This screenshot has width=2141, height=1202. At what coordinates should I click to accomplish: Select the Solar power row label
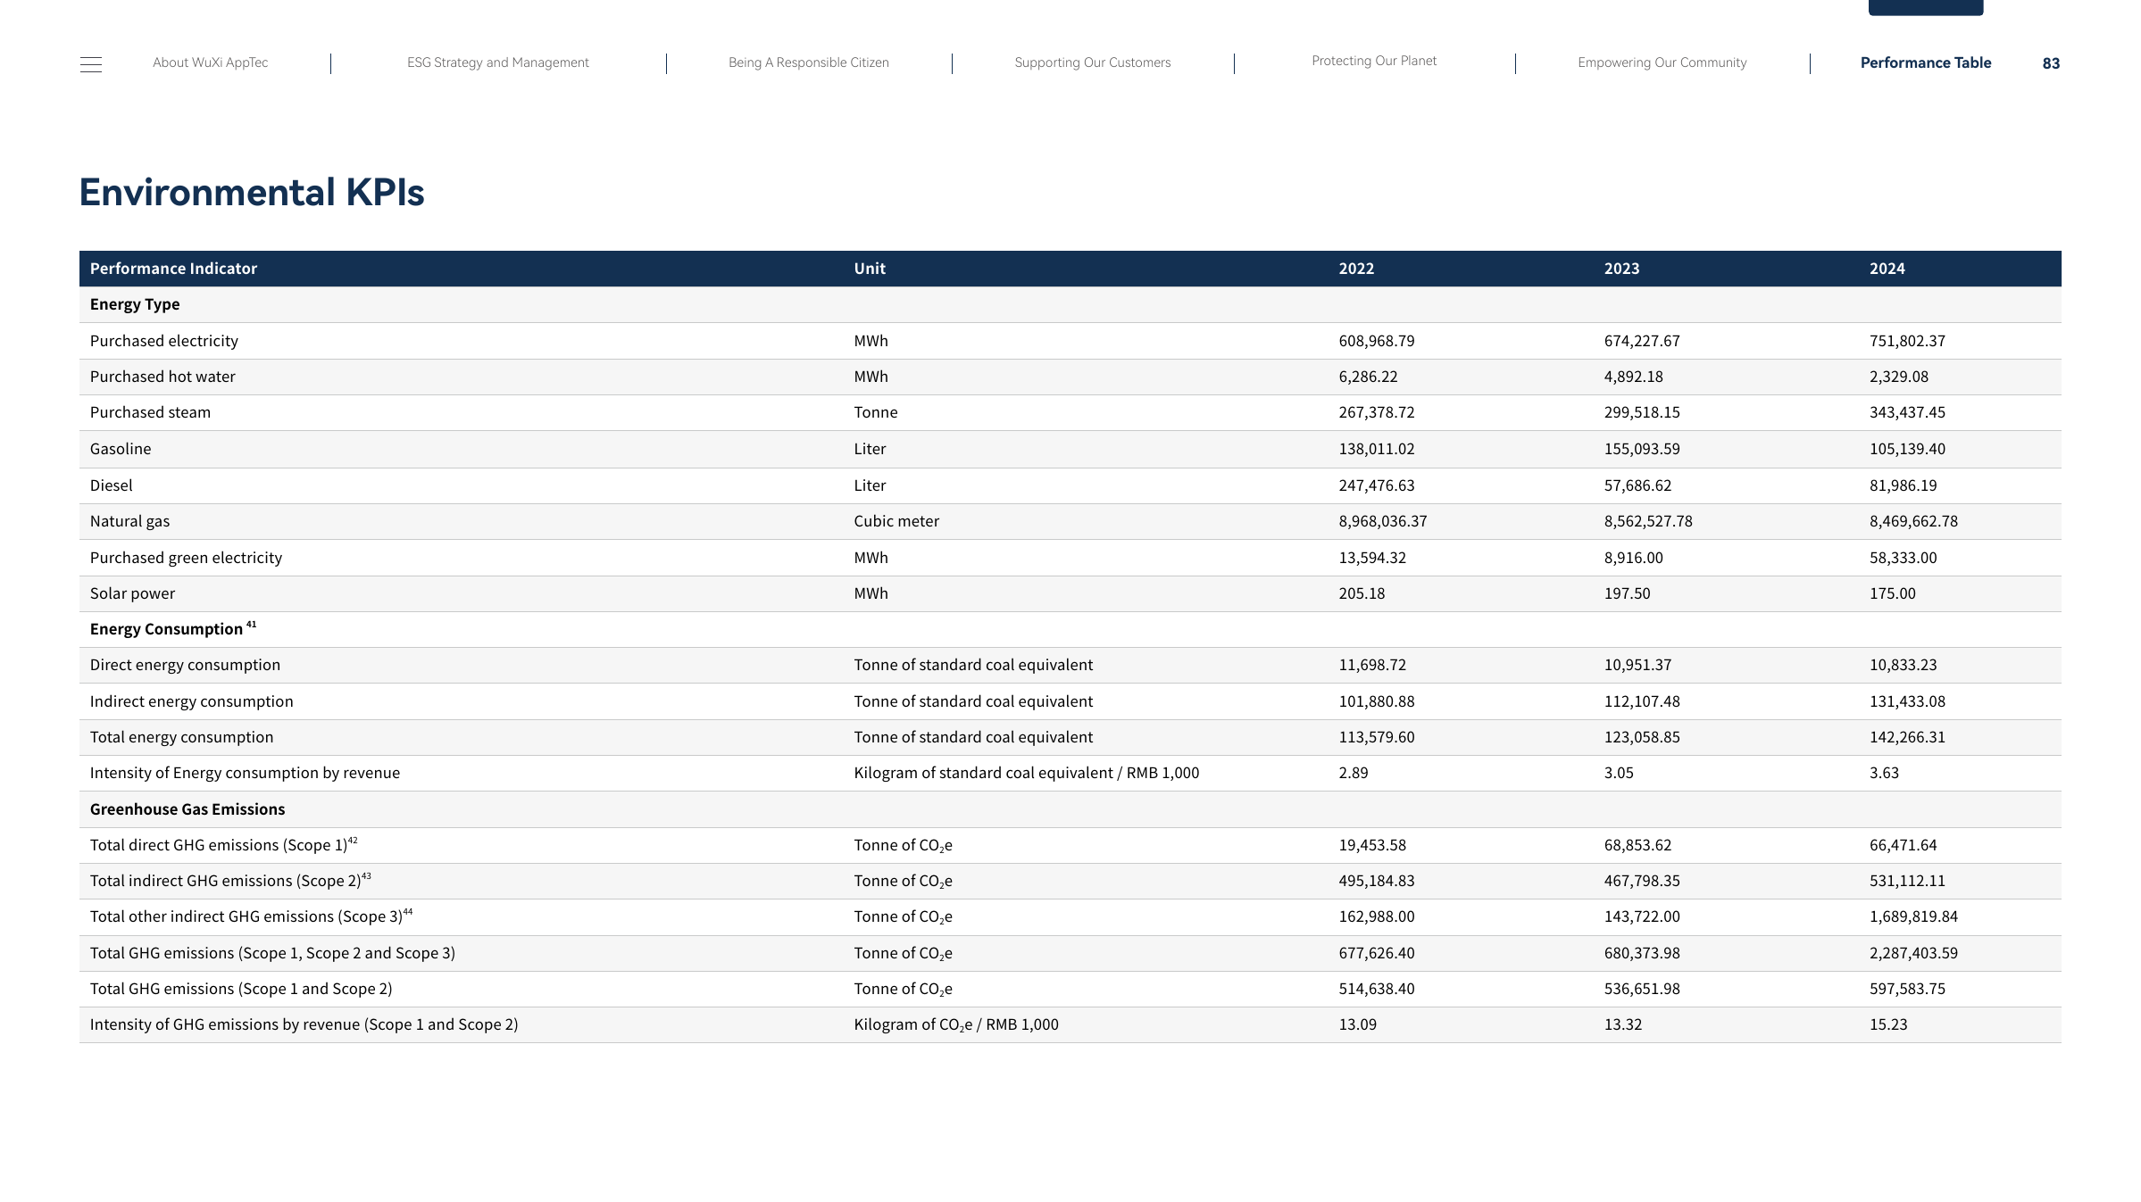[x=132, y=593]
